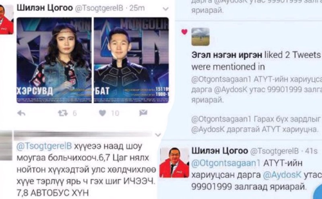Expand the top tweet options chevron

click(165, 9)
